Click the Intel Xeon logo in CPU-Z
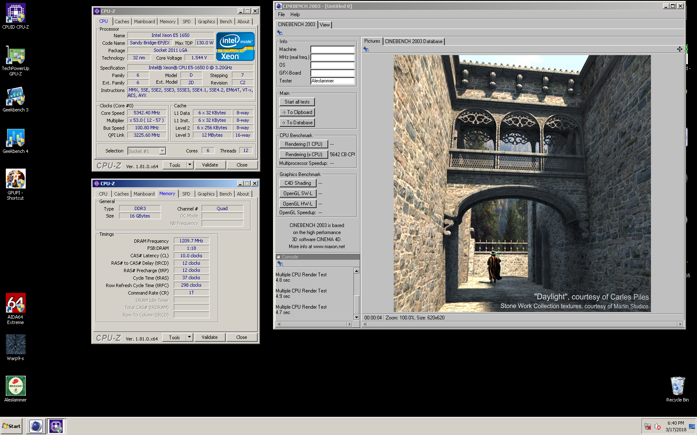 coord(235,46)
